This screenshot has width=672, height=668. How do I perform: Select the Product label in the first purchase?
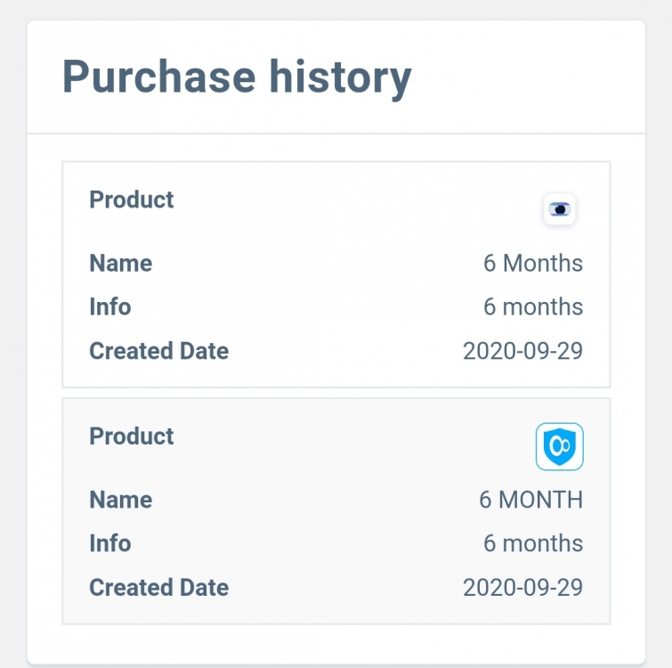click(x=132, y=200)
